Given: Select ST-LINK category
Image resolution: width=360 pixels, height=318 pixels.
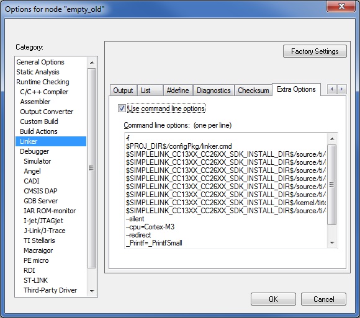Looking at the screenshot, I should (35, 280).
